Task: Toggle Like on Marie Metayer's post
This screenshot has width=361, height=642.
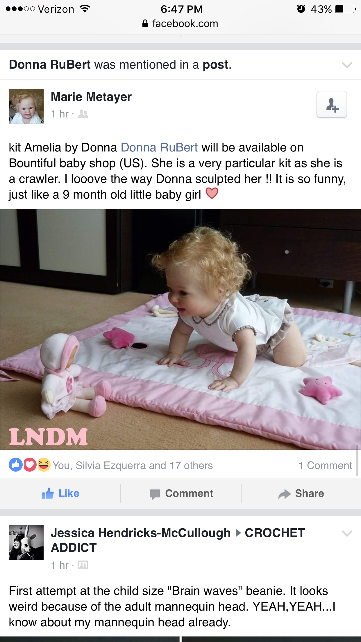Action: click(60, 493)
